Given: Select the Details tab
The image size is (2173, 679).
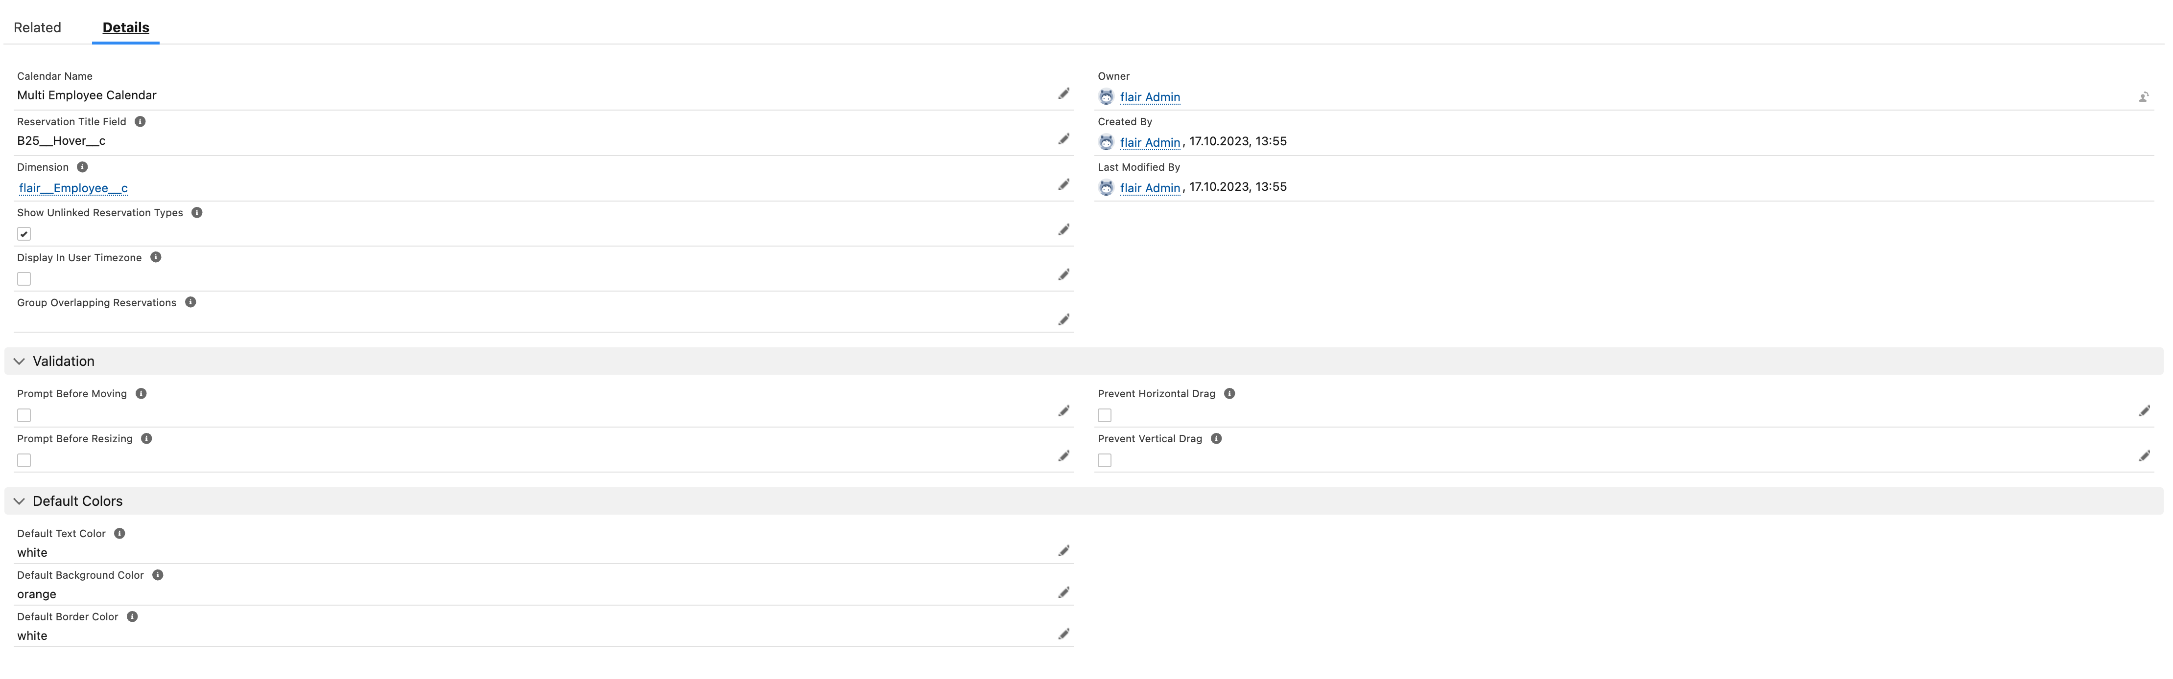Looking at the screenshot, I should pos(126,28).
